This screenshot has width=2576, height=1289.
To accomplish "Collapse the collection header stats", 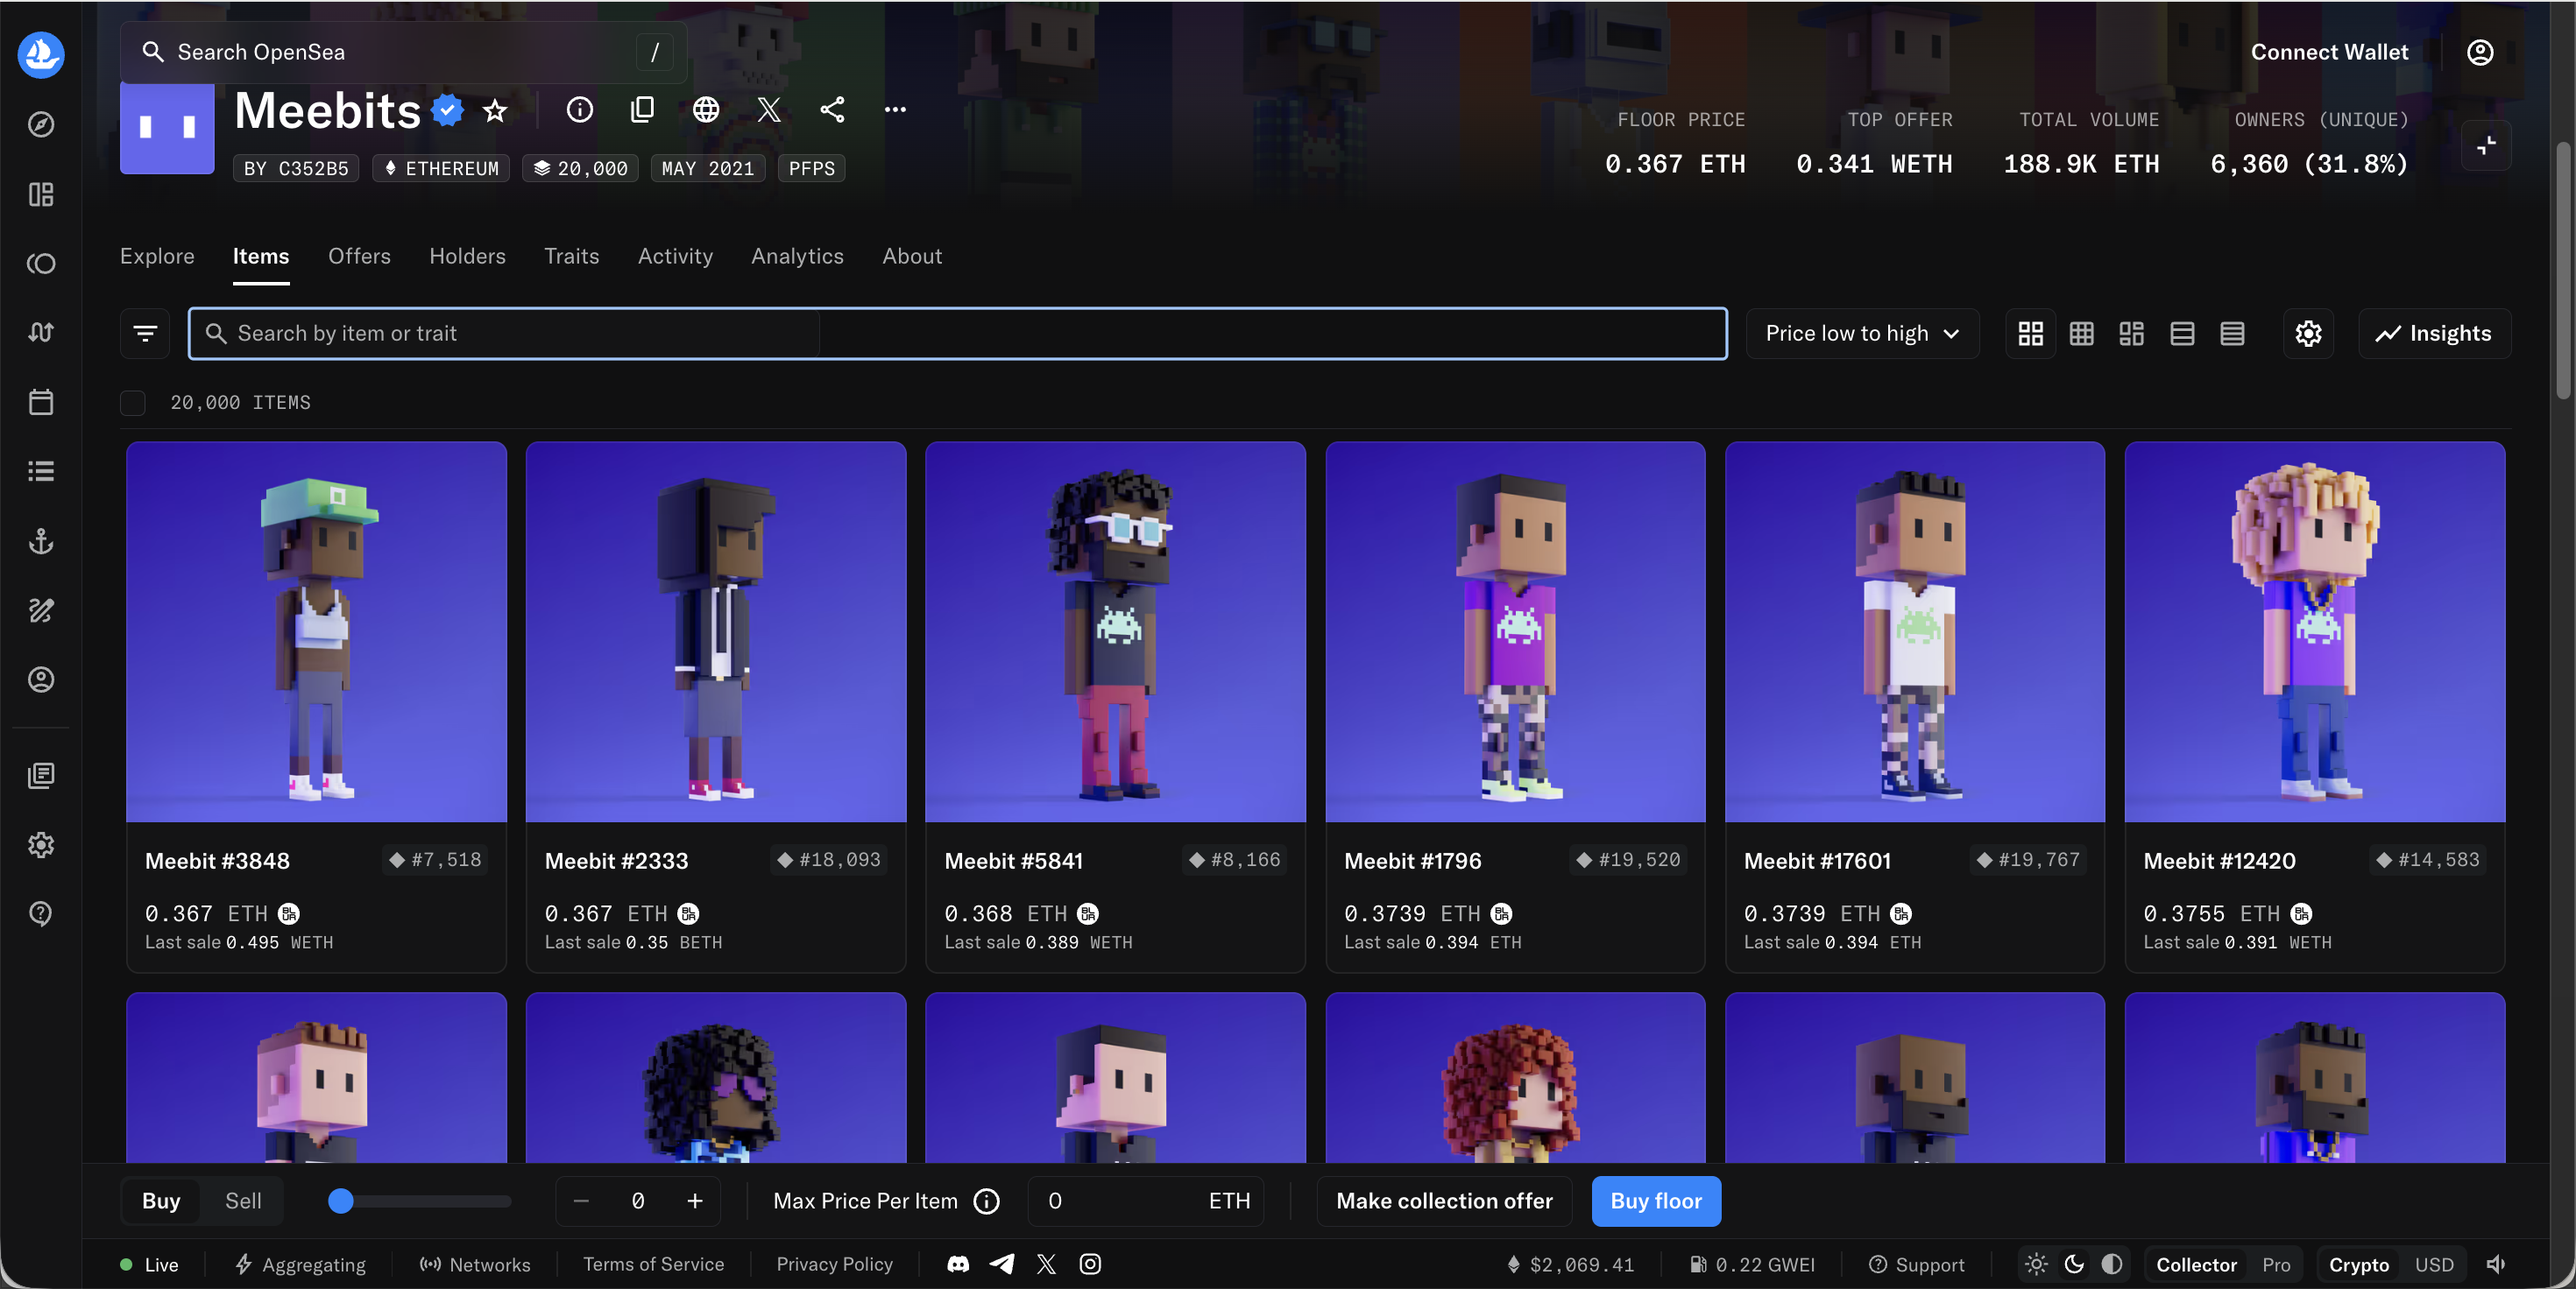I will 2486,146.
